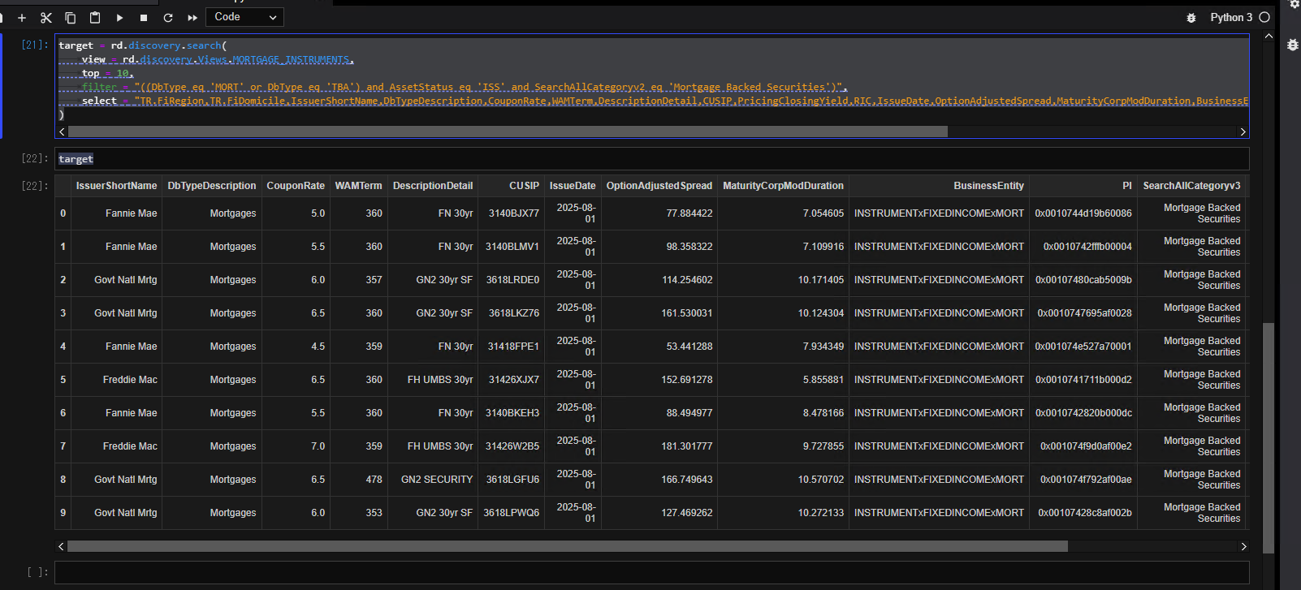Click duration value 10.570702
The height and width of the screenshot is (590, 1301).
[x=821, y=480]
